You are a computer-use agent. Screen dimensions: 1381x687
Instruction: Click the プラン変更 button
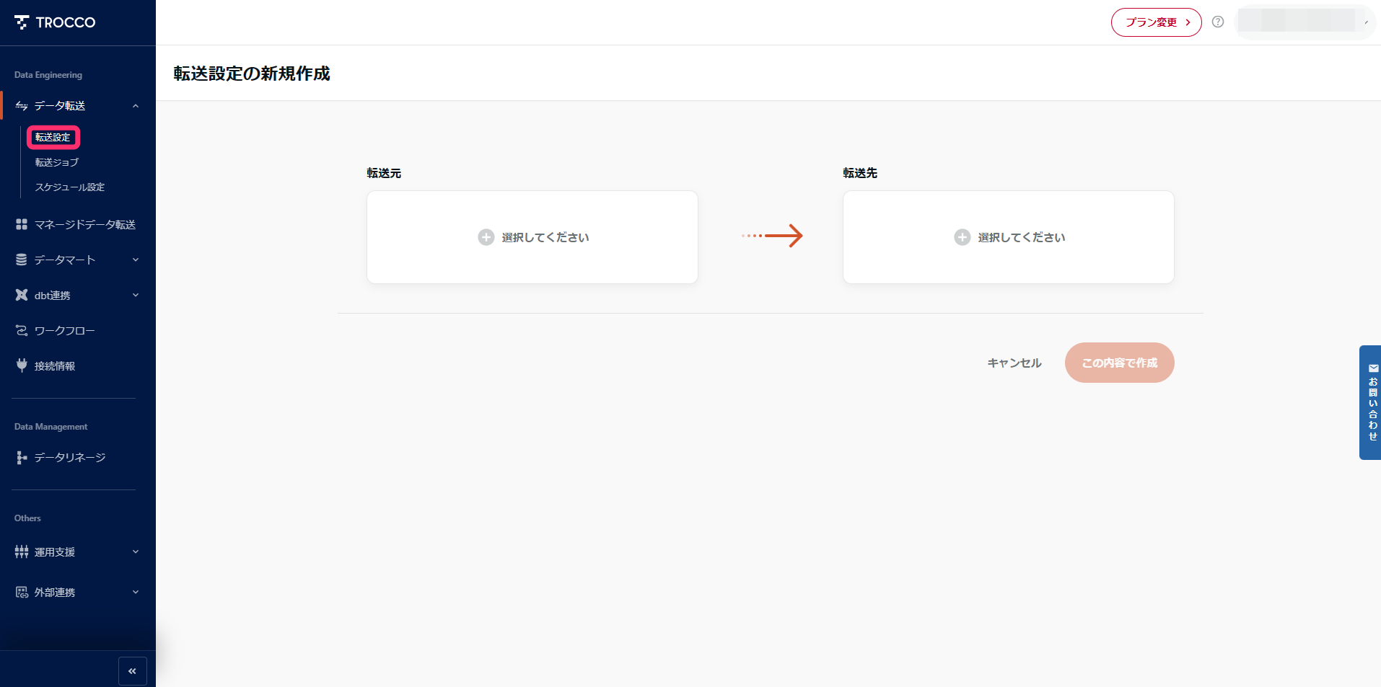1156,22
